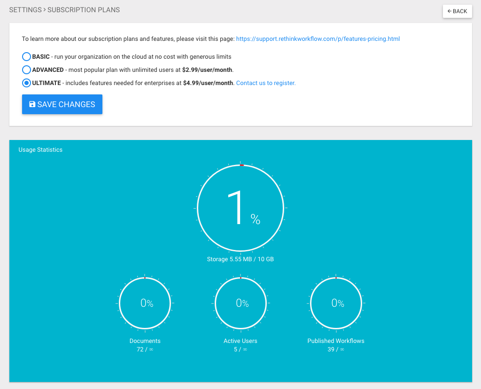This screenshot has width=481, height=389.
Task: Click the save disk icon on Save Changes button
Action: 31,104
